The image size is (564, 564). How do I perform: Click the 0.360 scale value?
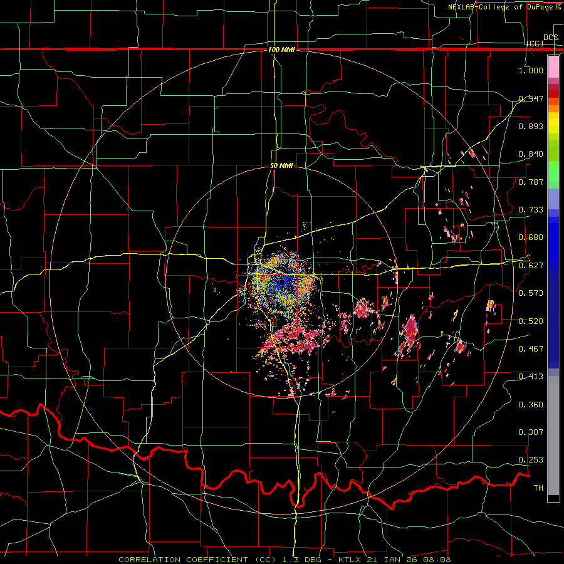coord(531,404)
